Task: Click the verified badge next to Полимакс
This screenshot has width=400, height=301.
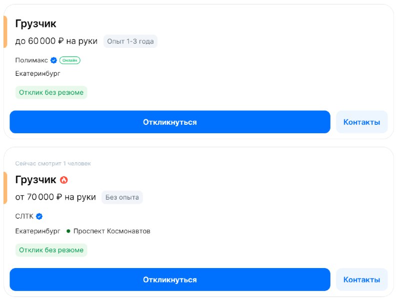Action: tap(53, 60)
